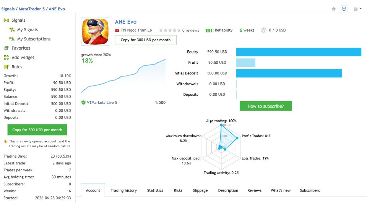This screenshot has width=367, height=206.
Task: Click the 1:500 leverage text
Action: 160,103
